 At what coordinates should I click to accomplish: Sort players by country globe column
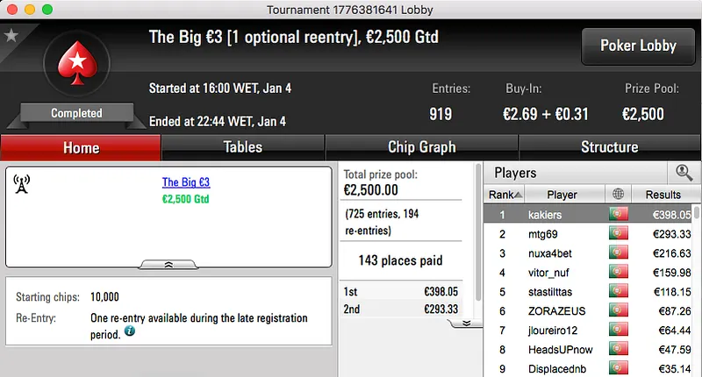tap(618, 195)
